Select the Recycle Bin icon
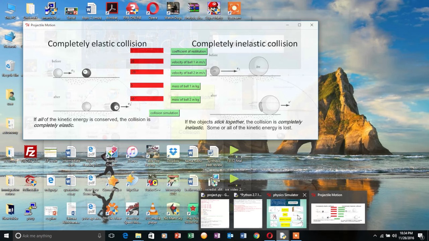 pos(10,69)
